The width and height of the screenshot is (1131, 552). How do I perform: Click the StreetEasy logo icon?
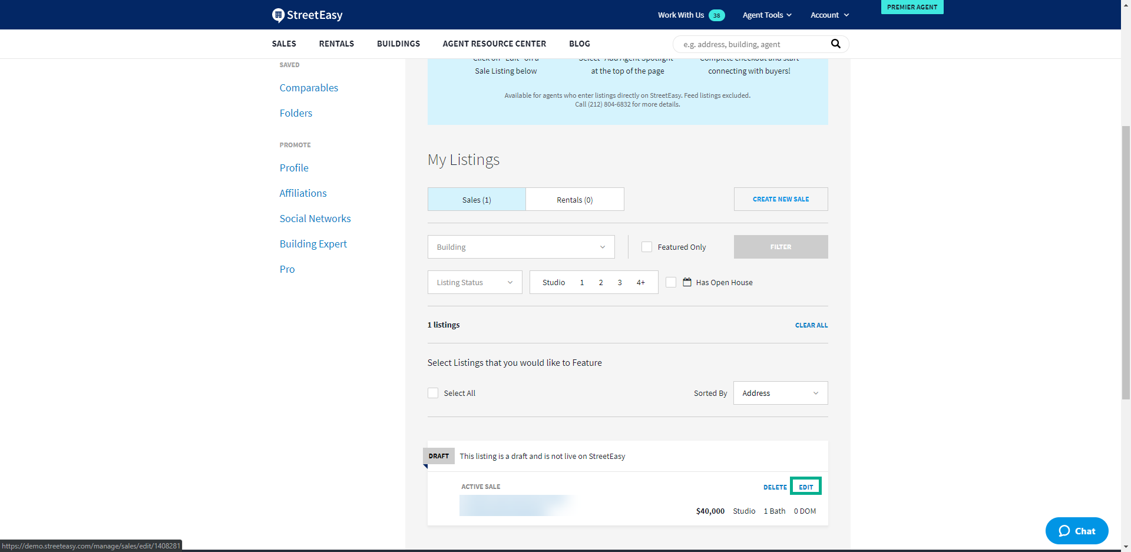(x=278, y=15)
